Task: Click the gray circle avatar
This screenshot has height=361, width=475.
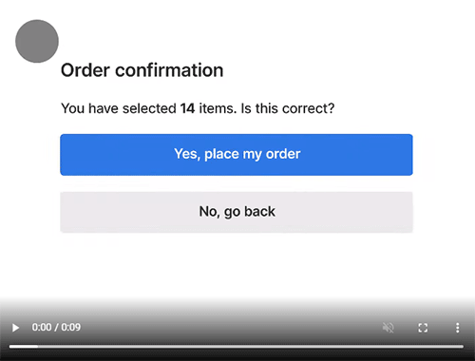Action: pyautogui.click(x=37, y=41)
